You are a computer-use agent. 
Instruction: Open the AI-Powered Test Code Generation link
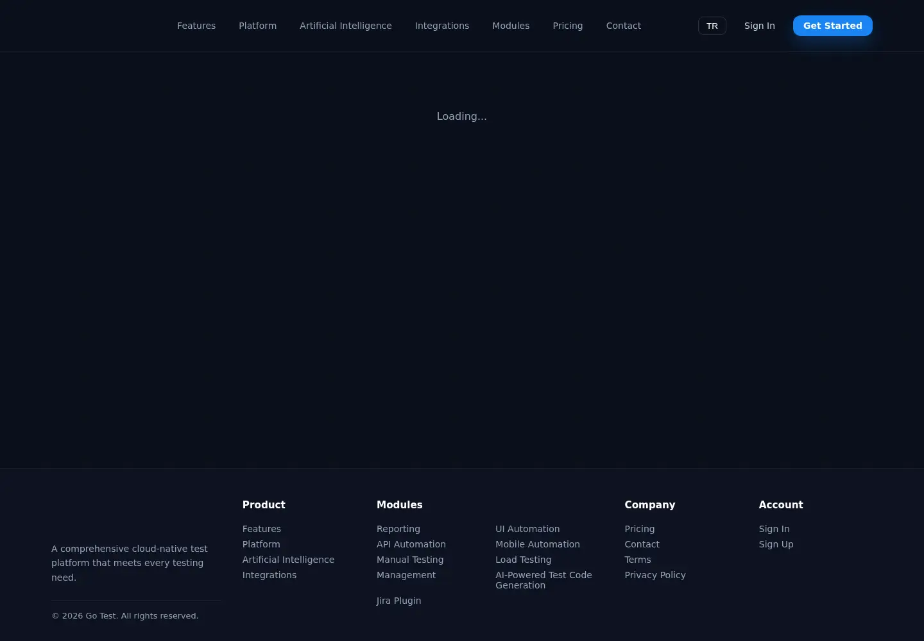point(543,580)
